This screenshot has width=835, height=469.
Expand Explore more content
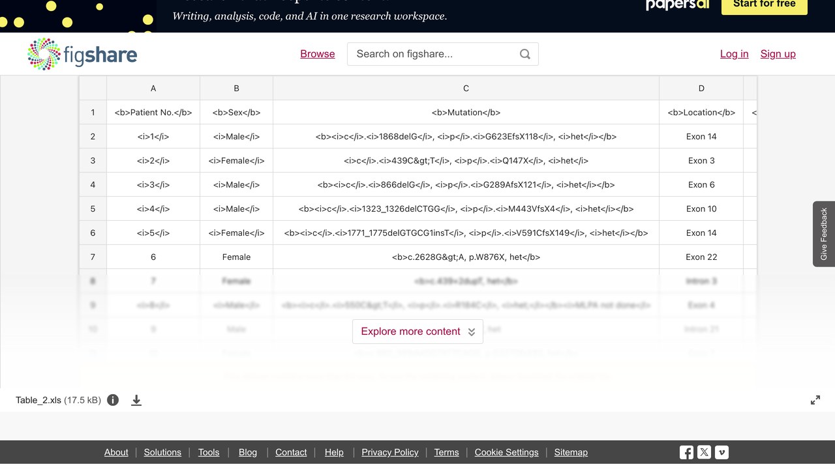(x=417, y=332)
